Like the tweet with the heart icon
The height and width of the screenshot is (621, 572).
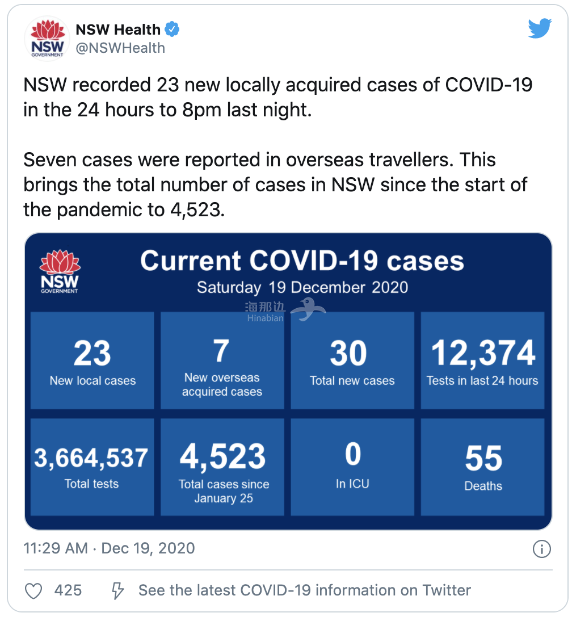coord(34,591)
